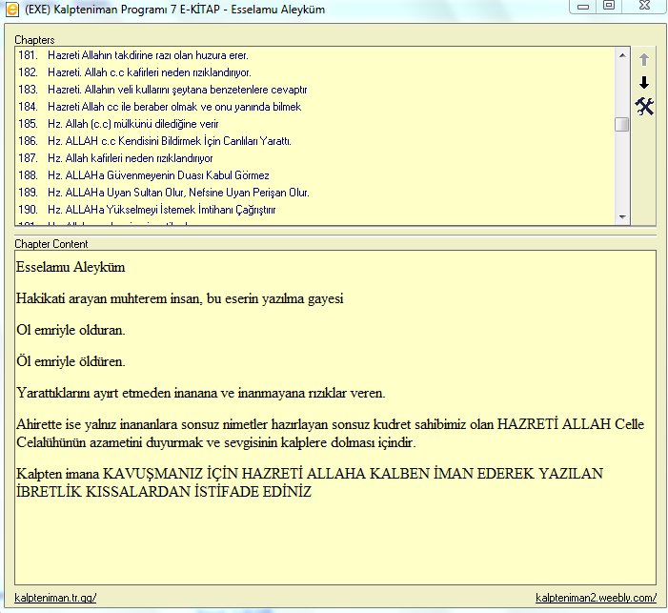
Task: Click the line starting 'Yarattıklarını ayırt etmeden'
Action: (x=201, y=393)
